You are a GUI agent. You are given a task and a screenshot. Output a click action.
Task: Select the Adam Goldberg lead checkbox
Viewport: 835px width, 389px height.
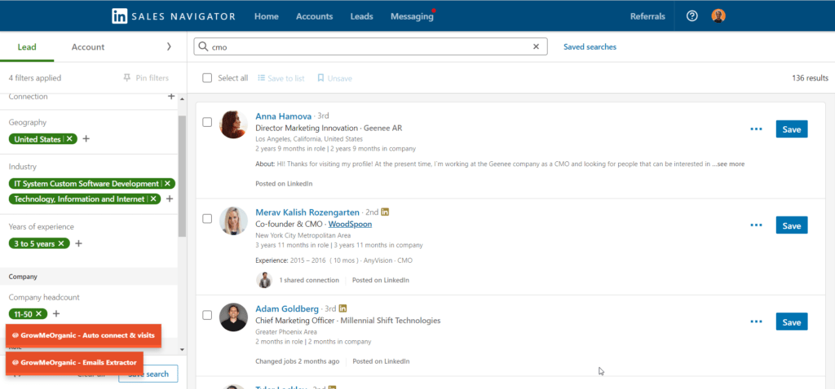[x=207, y=315]
